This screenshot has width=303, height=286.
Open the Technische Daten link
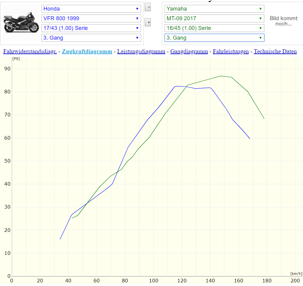click(x=275, y=51)
